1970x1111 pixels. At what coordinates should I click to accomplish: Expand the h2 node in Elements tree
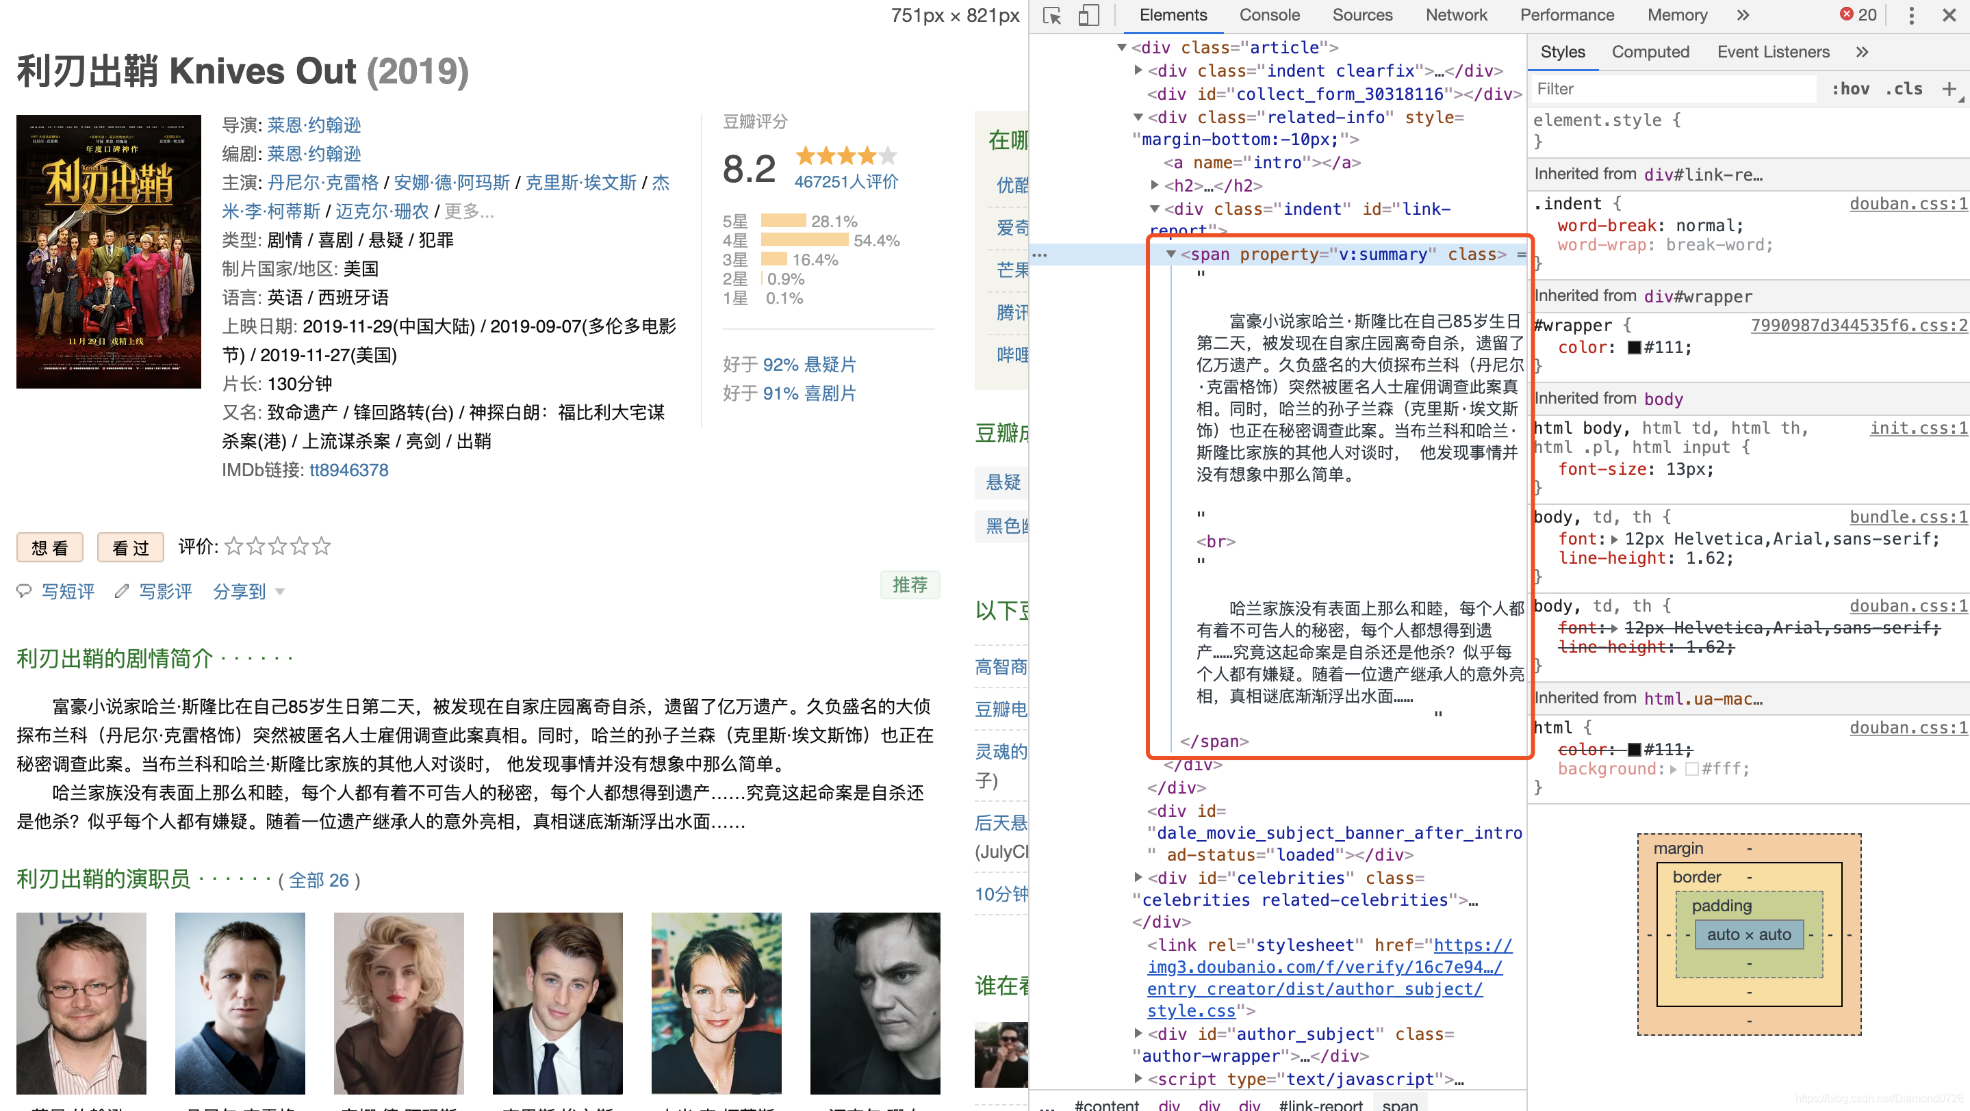coord(1155,185)
